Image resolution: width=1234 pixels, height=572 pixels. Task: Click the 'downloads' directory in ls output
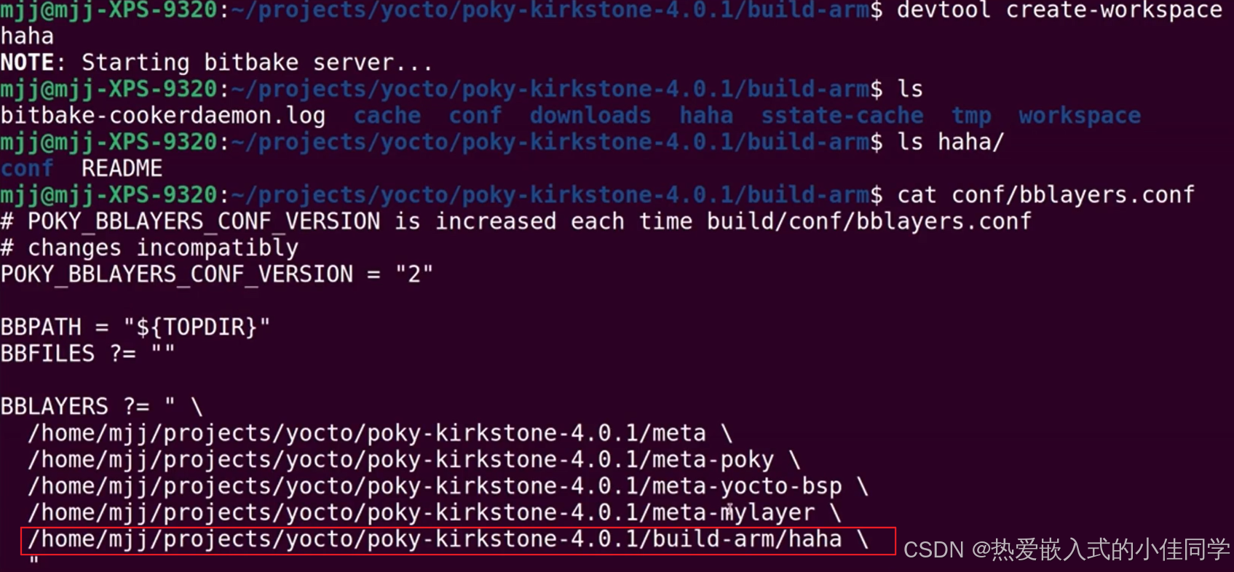[590, 116]
